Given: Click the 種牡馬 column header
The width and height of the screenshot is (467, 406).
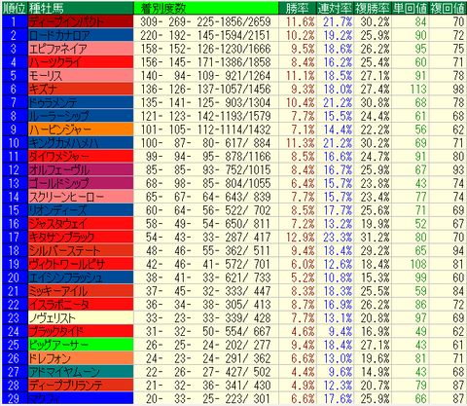Looking at the screenshot, I should click(81, 8).
